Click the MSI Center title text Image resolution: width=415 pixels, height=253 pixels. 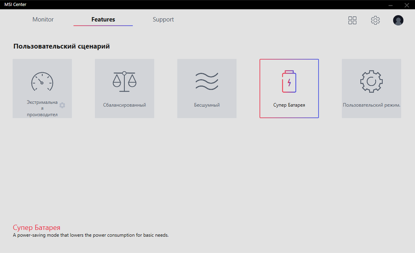[x=15, y=5]
